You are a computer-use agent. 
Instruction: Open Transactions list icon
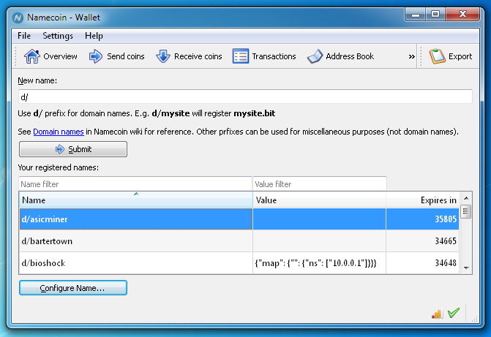(x=241, y=56)
